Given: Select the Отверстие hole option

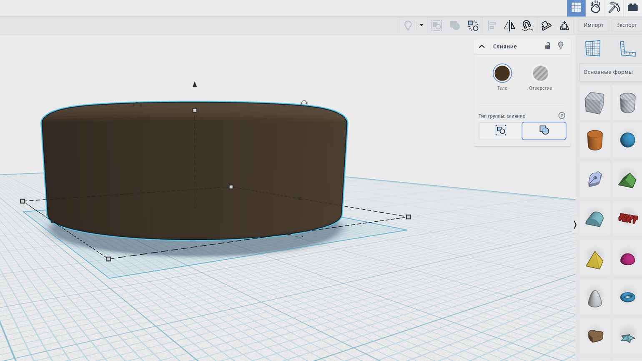Looking at the screenshot, I should [540, 74].
